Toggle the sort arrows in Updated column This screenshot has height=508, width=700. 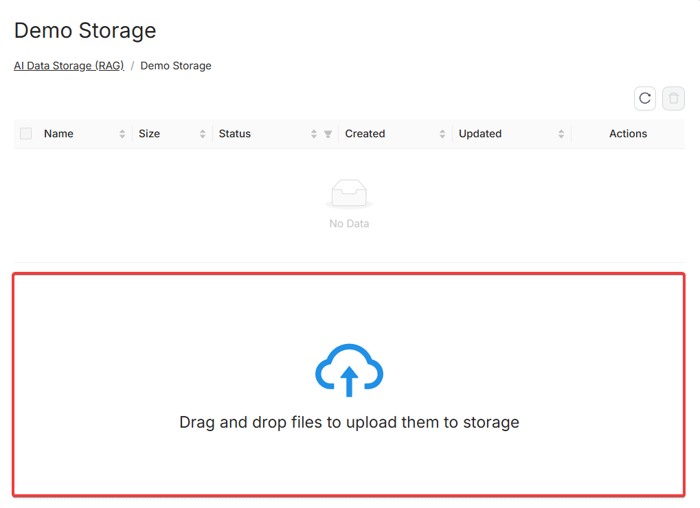(561, 135)
